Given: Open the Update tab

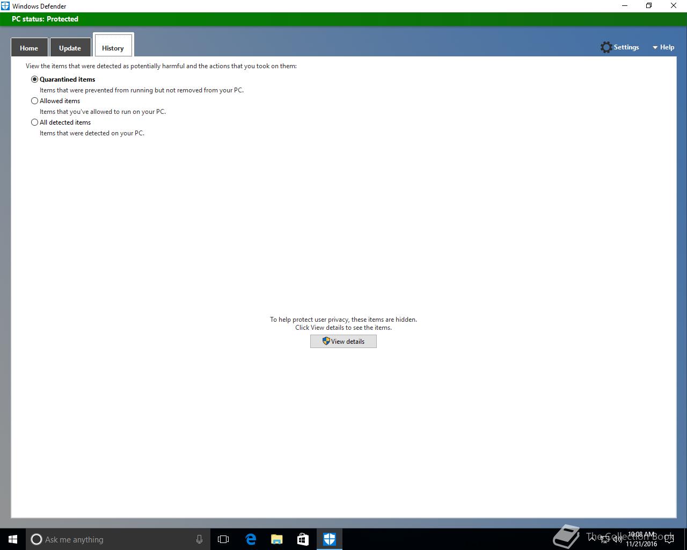Looking at the screenshot, I should pos(70,47).
